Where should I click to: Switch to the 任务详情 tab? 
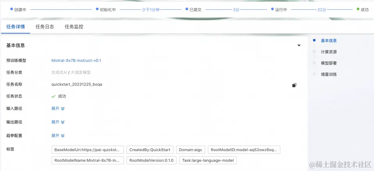click(16, 26)
